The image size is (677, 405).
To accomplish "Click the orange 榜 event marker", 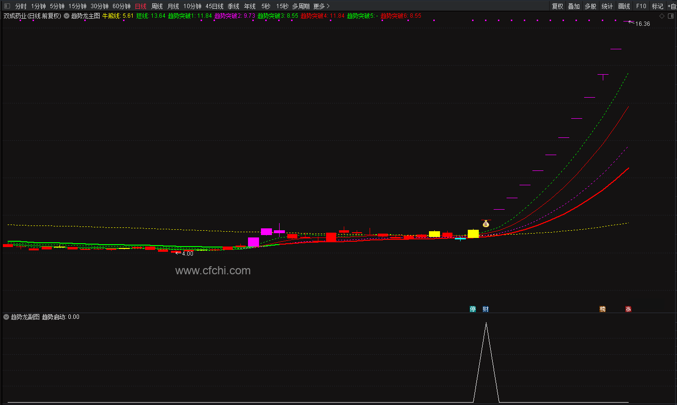I will (603, 309).
